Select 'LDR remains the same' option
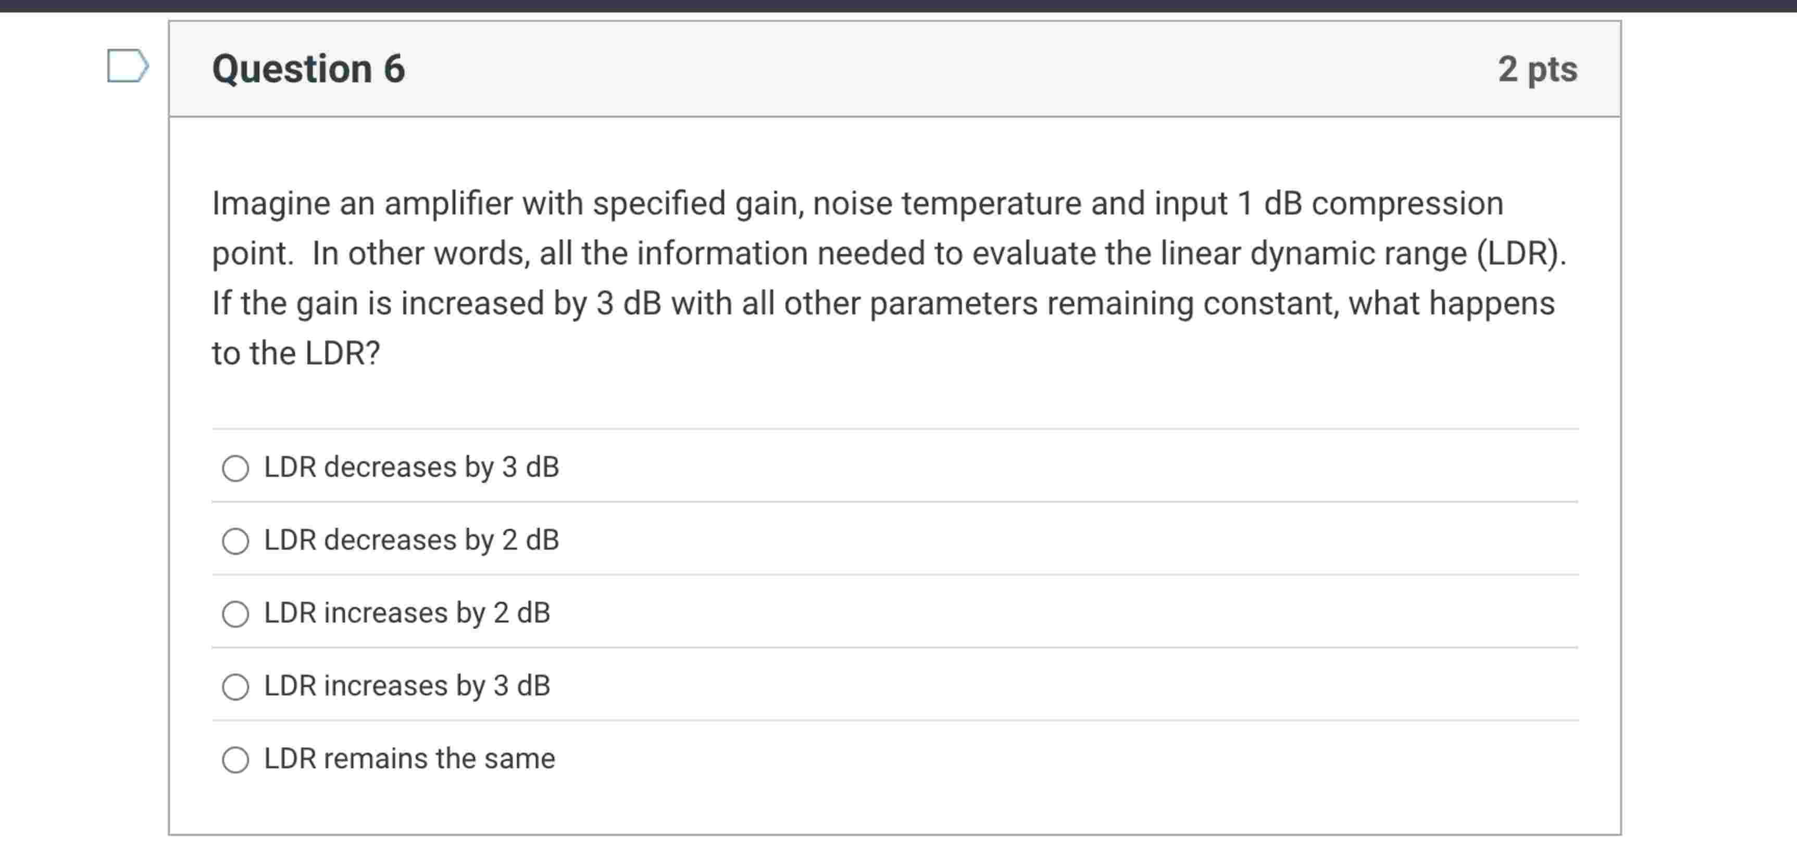The height and width of the screenshot is (863, 1797). click(236, 759)
